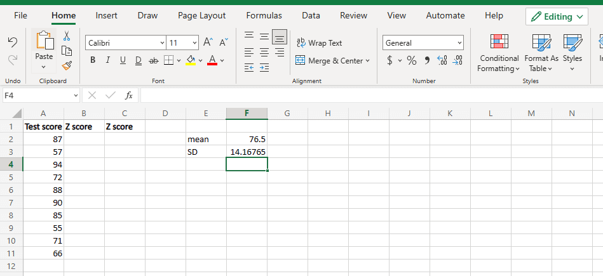Select column F header
603x276 pixels.
click(x=247, y=113)
